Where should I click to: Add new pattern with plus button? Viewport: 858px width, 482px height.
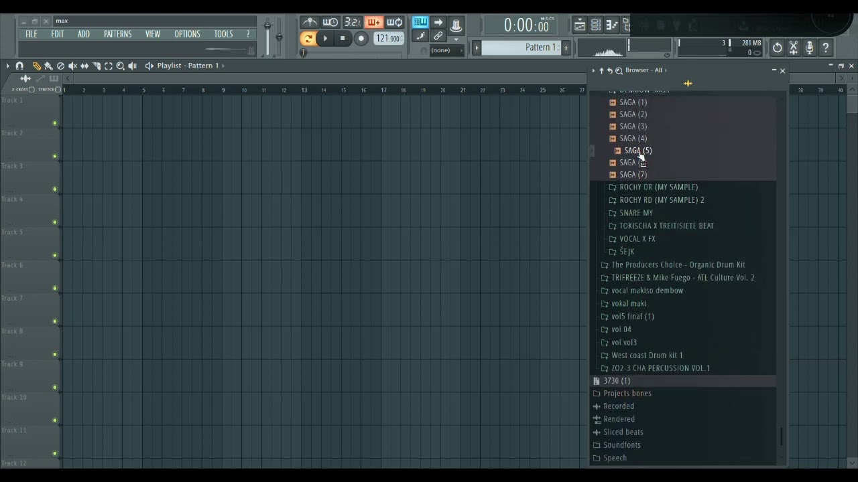click(566, 48)
